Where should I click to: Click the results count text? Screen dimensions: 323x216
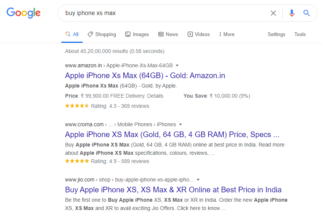tap(115, 51)
